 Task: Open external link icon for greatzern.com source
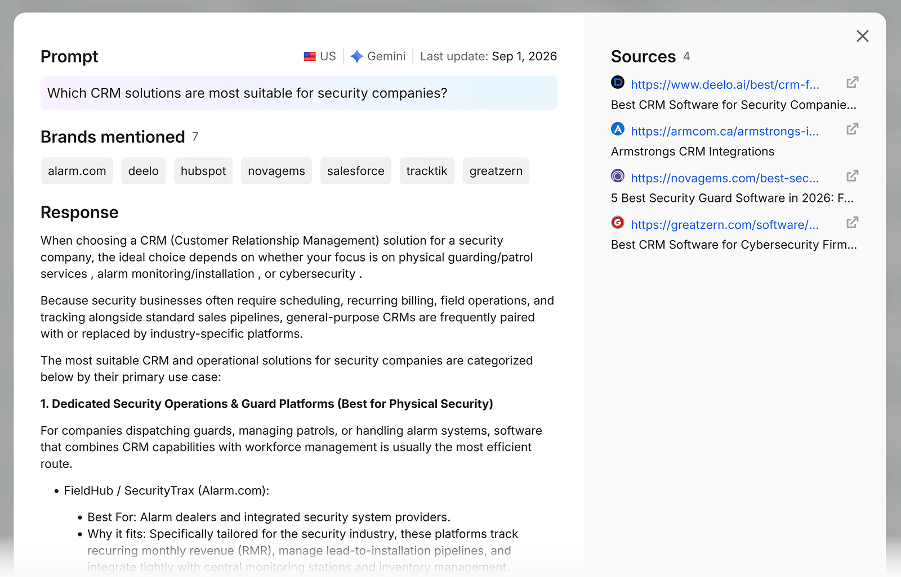[x=852, y=223]
